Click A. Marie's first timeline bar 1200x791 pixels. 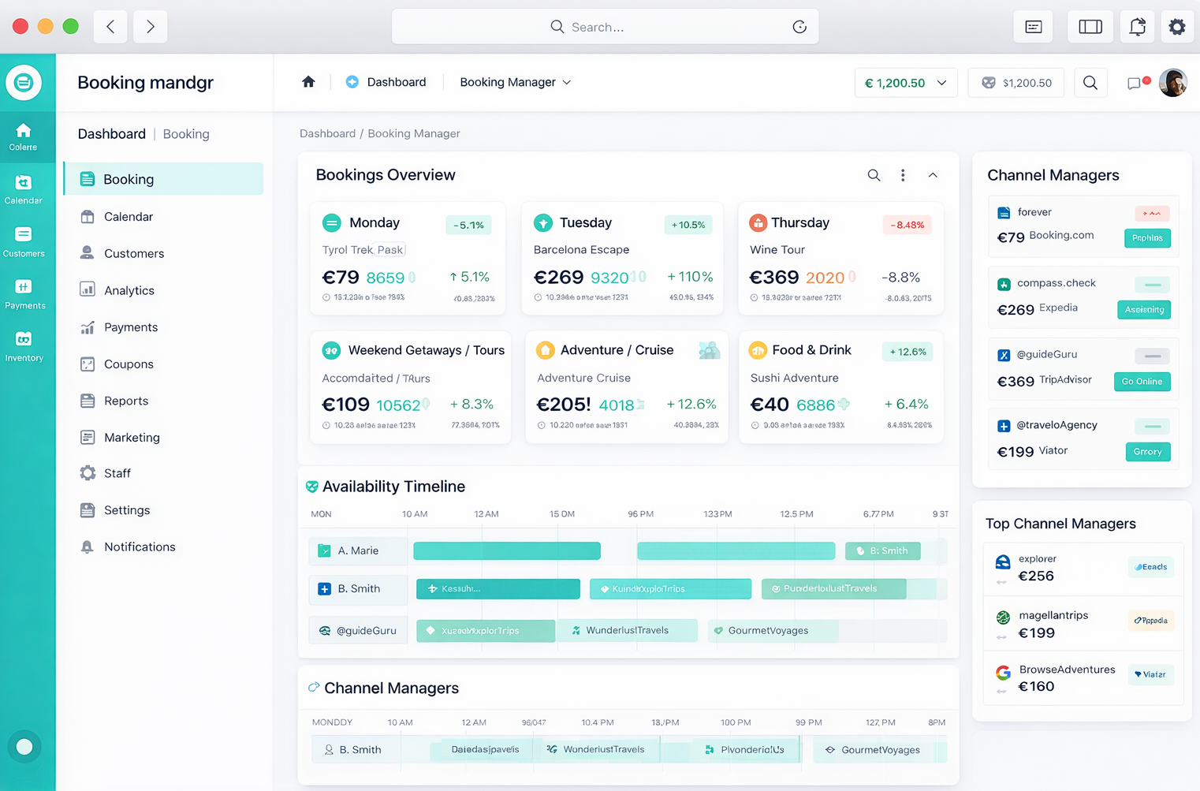(x=506, y=550)
